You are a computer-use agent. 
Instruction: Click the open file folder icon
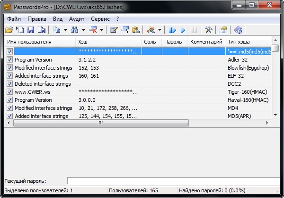coord(9,30)
